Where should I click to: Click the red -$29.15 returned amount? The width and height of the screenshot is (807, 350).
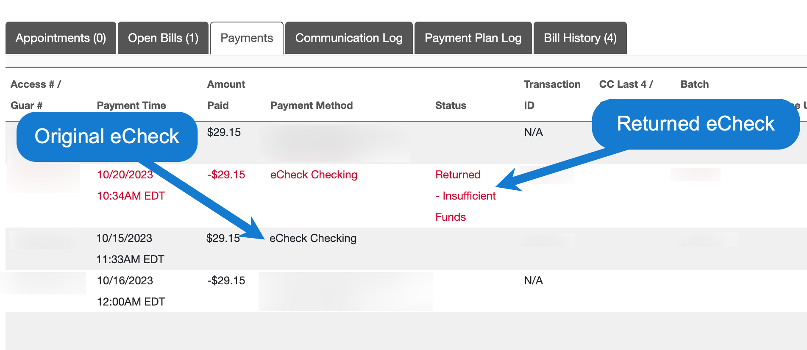[226, 175]
